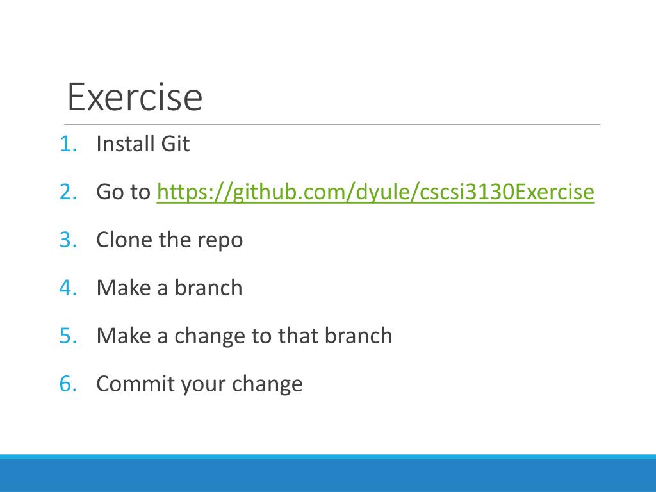Open the github.com/dyule/cscsi3130Exercise link
Viewport: 656px width, 492px height.
tap(375, 192)
